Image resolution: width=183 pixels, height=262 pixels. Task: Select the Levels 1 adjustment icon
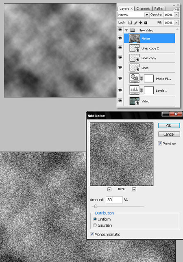134,90
